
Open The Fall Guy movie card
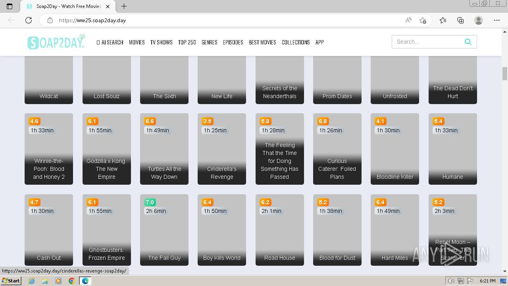click(x=164, y=230)
